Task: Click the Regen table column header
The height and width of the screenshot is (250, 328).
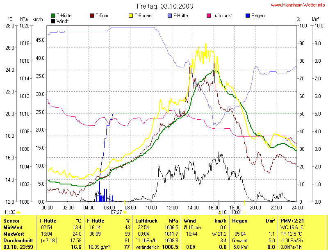Action: pyautogui.click(x=240, y=221)
